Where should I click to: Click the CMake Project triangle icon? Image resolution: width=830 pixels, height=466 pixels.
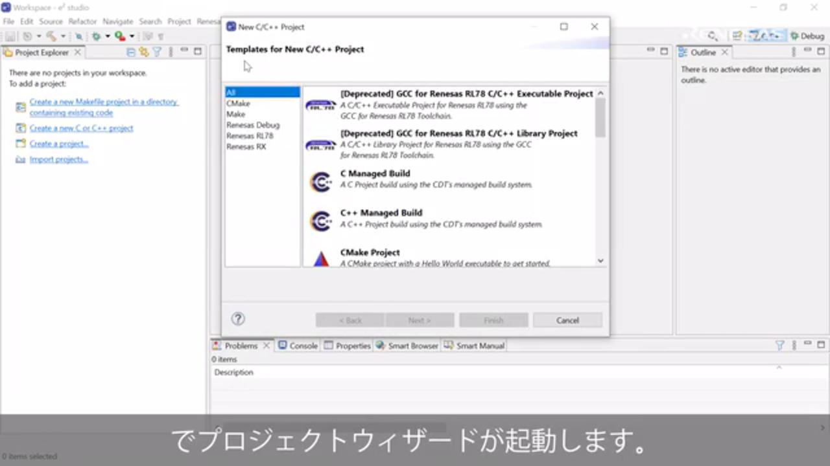click(x=322, y=260)
